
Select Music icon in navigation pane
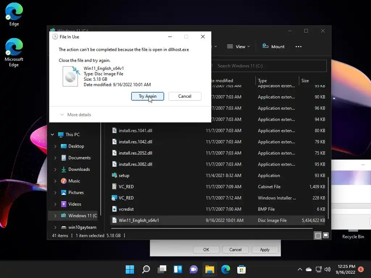(x=64, y=181)
